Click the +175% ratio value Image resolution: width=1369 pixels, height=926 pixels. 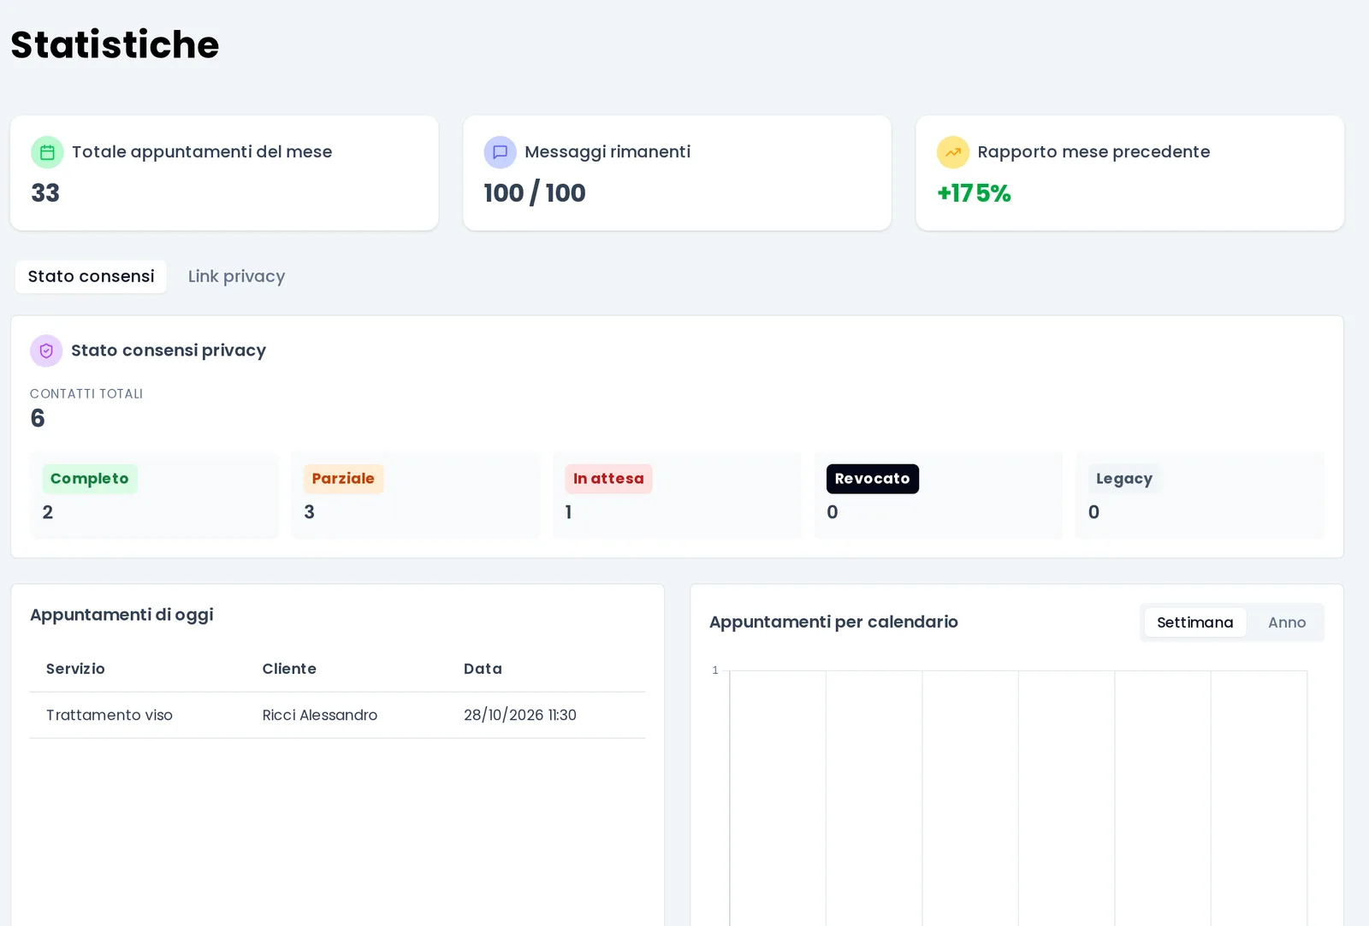point(974,193)
